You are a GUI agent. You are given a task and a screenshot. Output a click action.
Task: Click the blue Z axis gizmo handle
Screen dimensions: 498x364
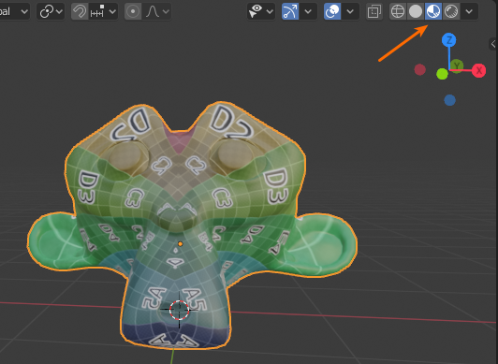[x=448, y=40]
